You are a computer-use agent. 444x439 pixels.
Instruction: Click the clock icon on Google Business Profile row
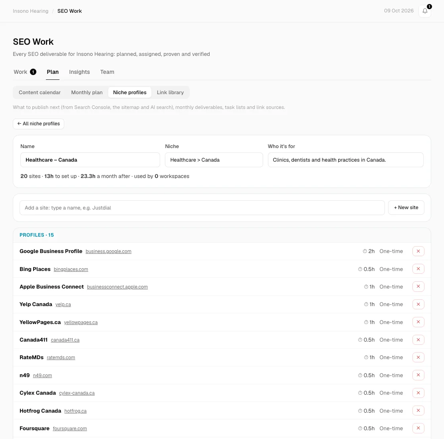365,251
